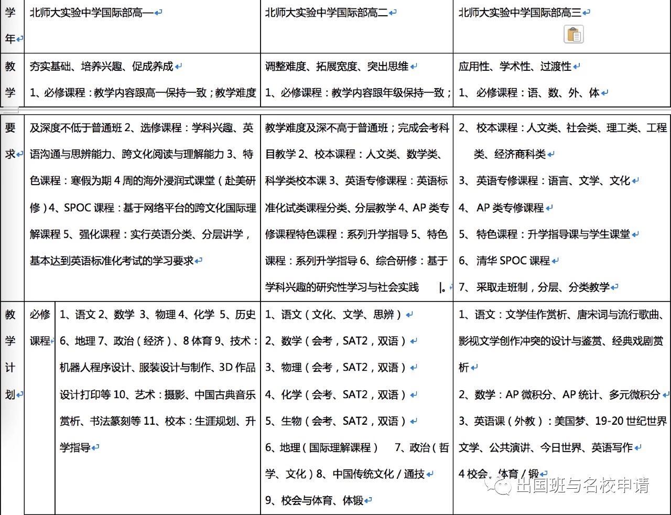Click the text 6、地理（国际理解课程）
This screenshot has height=515, width=671.
click(x=322, y=447)
